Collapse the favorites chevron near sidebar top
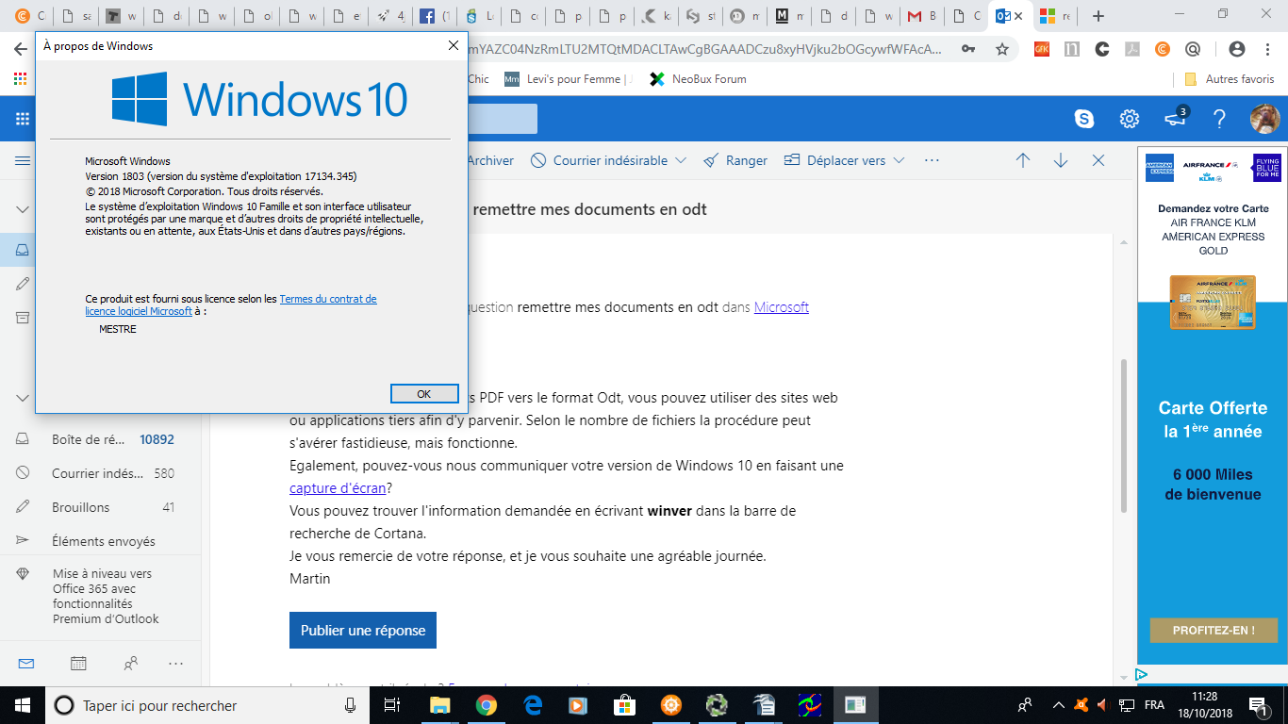 pyautogui.click(x=23, y=209)
